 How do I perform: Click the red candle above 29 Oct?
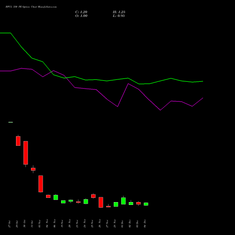(x=18, y=141)
